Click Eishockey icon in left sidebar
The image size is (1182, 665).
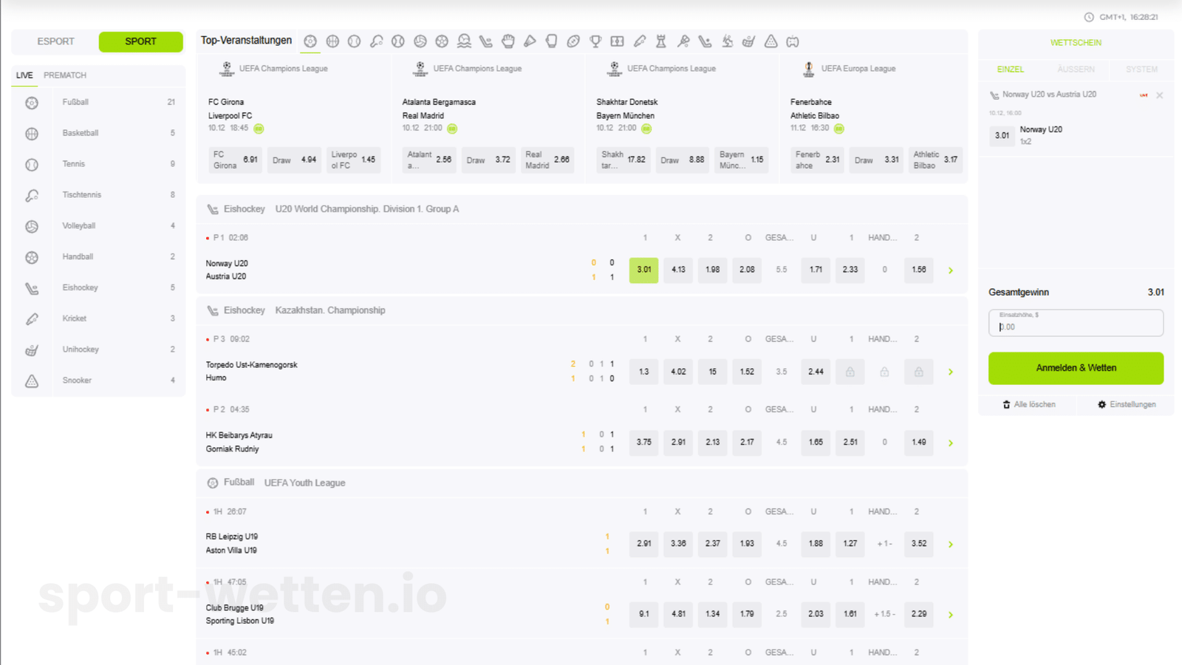click(32, 288)
